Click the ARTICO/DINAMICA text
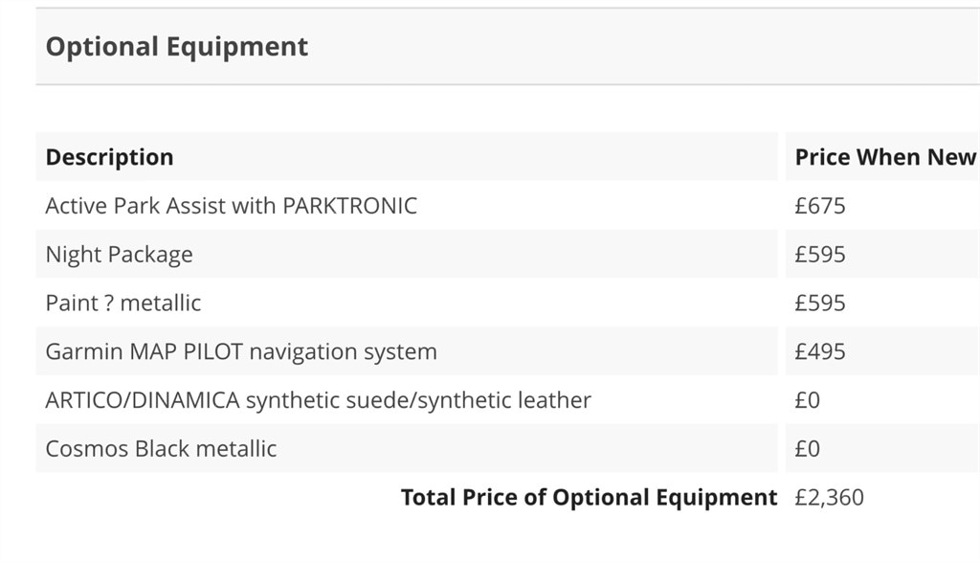The height and width of the screenshot is (563, 980). coord(143,400)
